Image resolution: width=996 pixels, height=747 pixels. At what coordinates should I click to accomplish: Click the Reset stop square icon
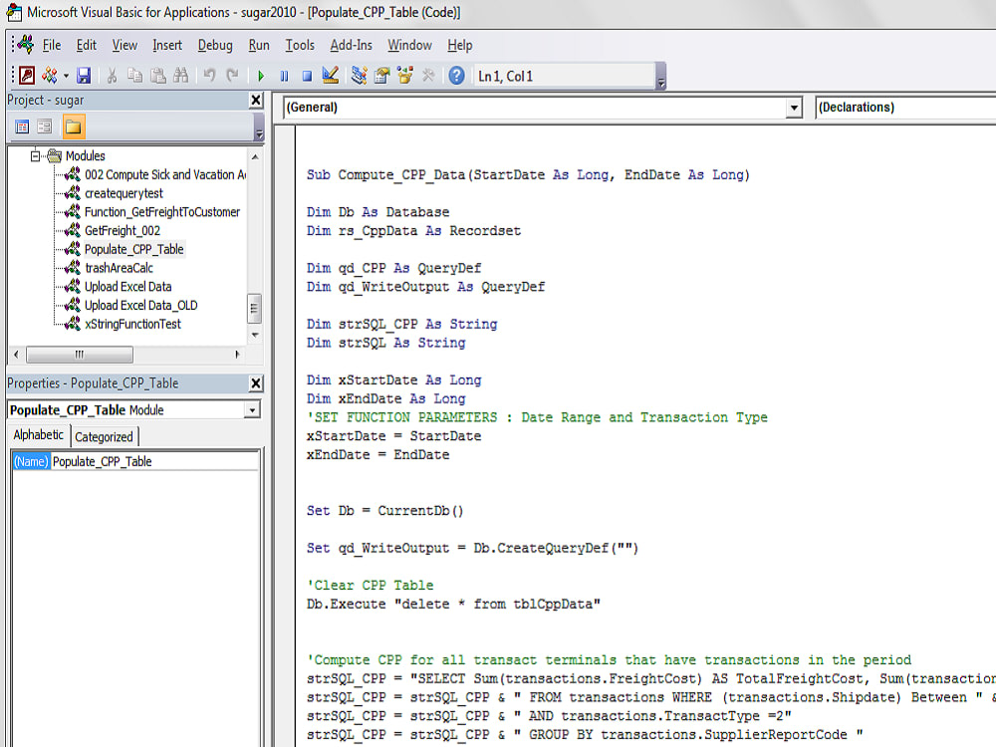coord(307,77)
